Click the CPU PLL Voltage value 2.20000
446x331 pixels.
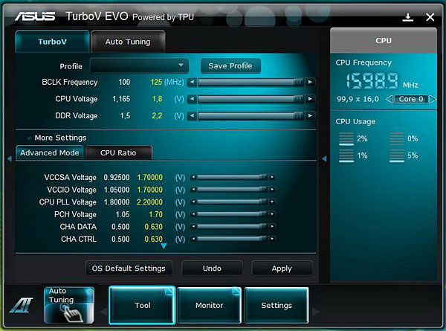tap(149, 202)
